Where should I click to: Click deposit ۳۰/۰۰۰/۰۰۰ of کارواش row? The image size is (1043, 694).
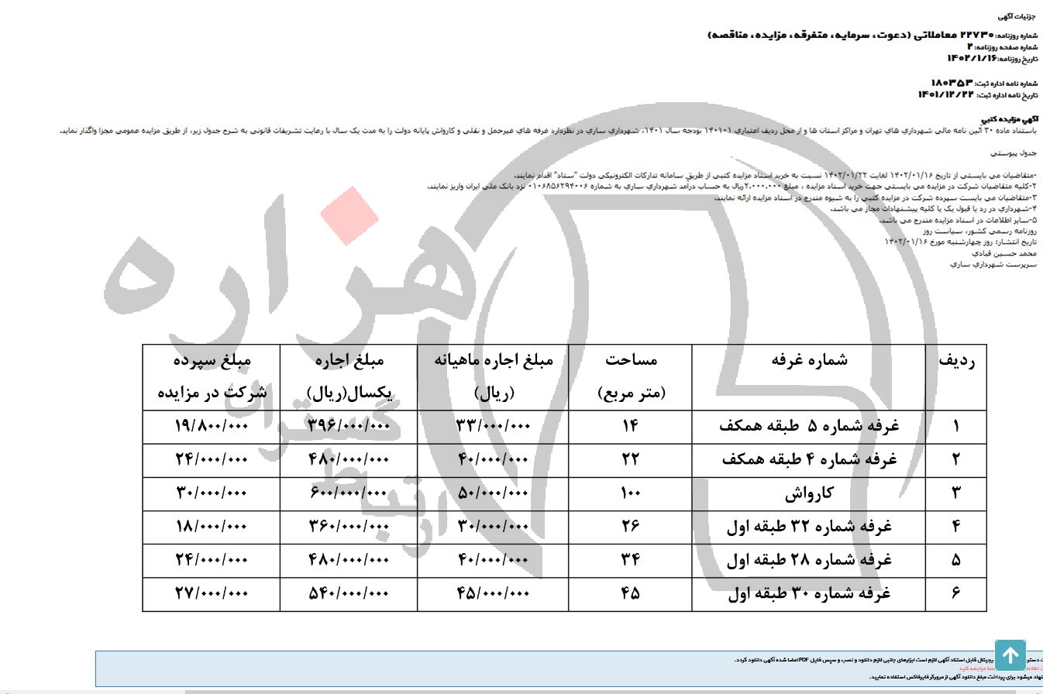(212, 493)
